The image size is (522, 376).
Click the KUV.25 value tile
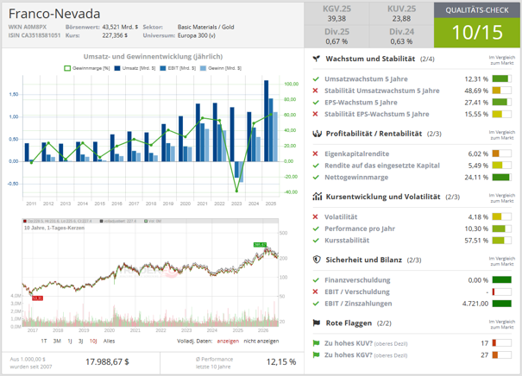coord(401,14)
